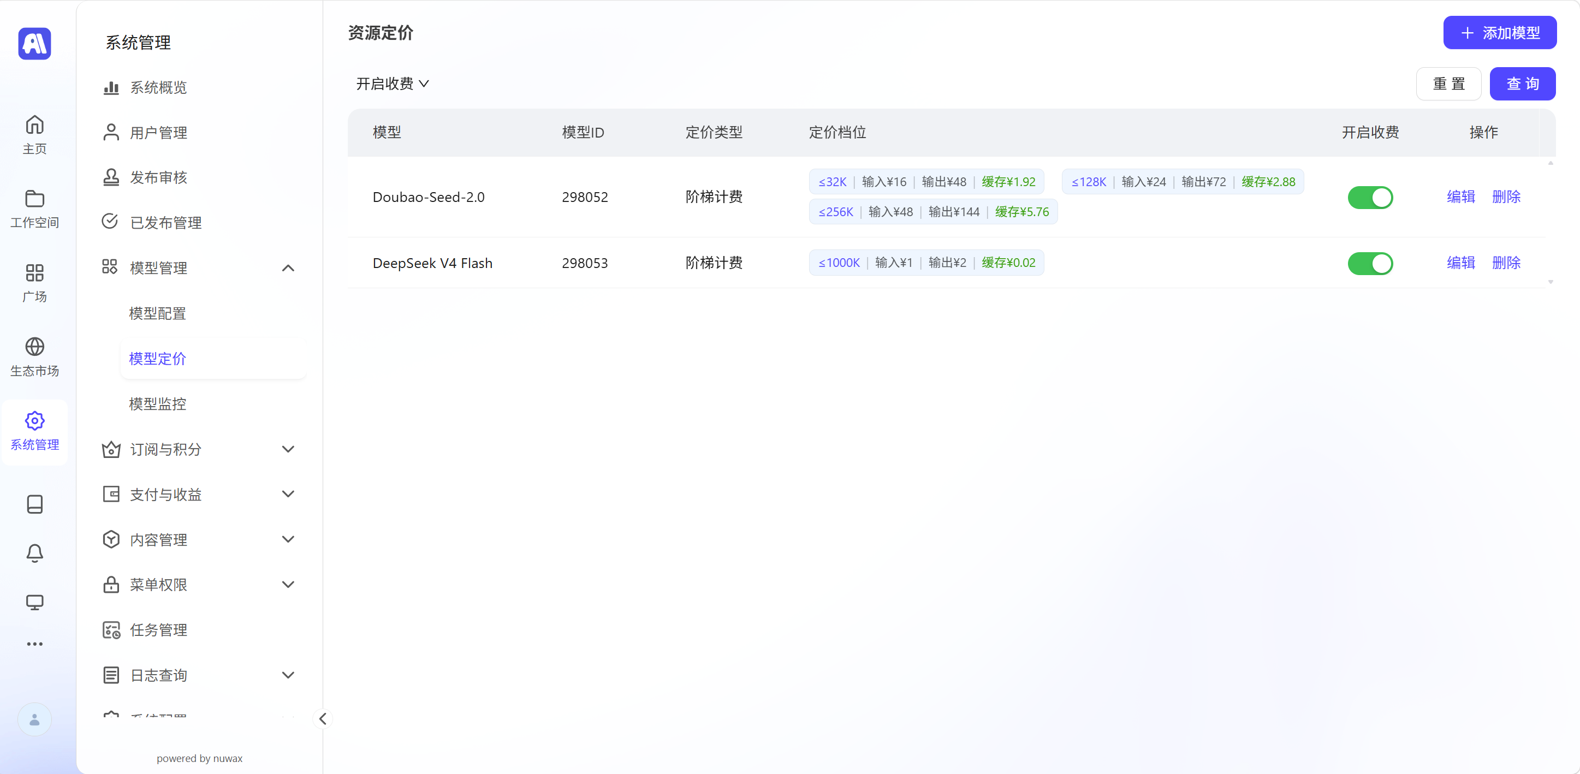1580x774 pixels.
Task: Toggle charging switch for DeepSeek V4 Flash
Action: pyautogui.click(x=1370, y=264)
